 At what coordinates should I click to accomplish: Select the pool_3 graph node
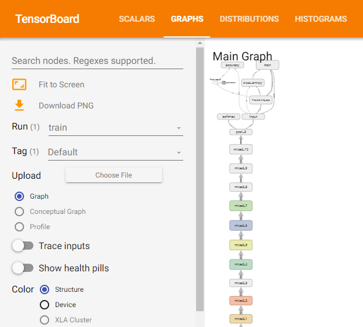[x=241, y=132]
